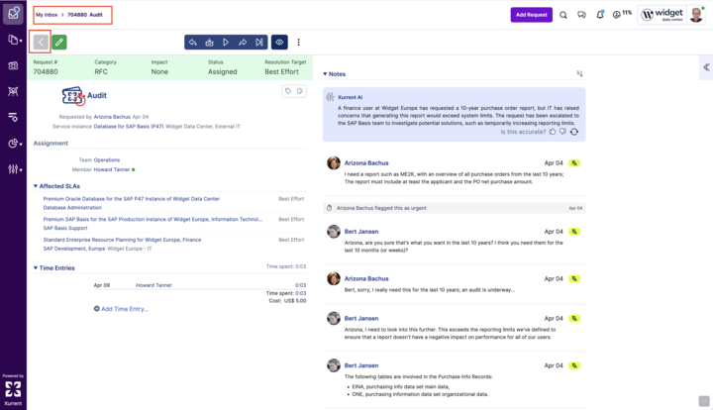Collapse the Notes section
The image size is (713, 410).
click(x=335, y=74)
